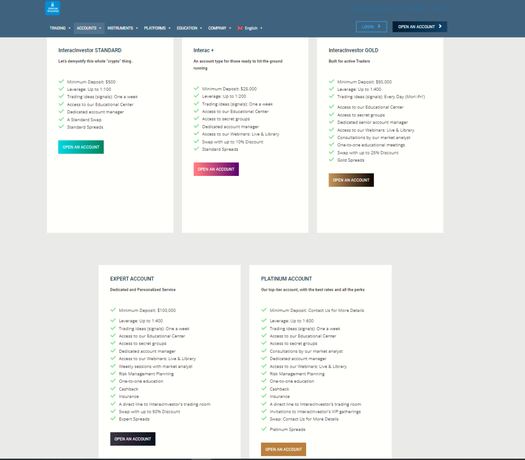525x460 pixels.
Task: Click 'Trading ideas (signals): Every Day (Mon'-Fri')' text
Action: point(381,97)
